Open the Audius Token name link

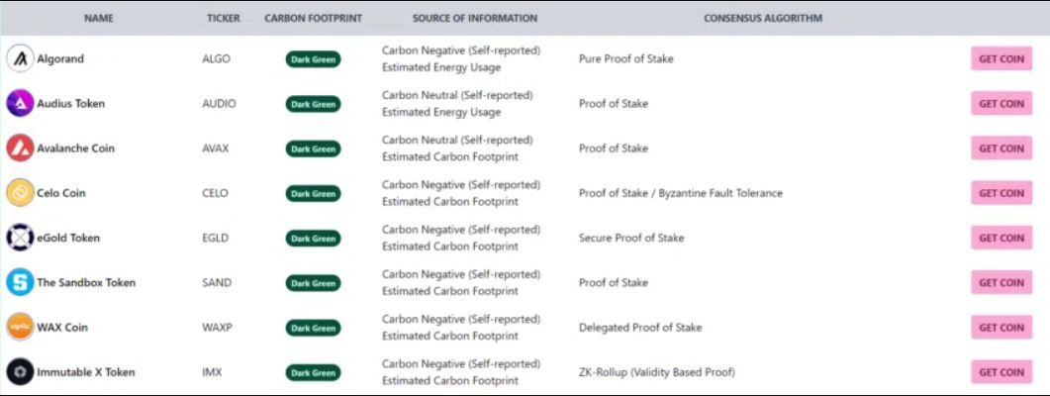click(x=70, y=103)
